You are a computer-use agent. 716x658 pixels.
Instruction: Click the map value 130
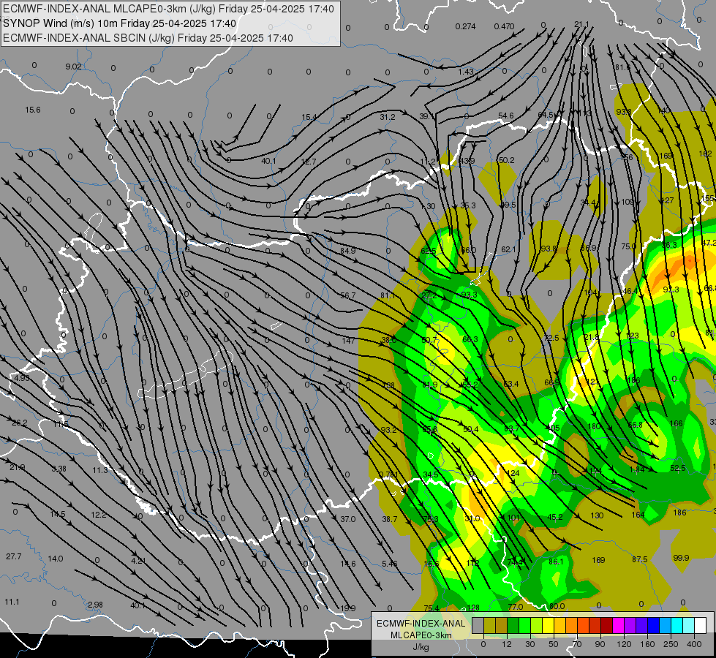coord(597,515)
